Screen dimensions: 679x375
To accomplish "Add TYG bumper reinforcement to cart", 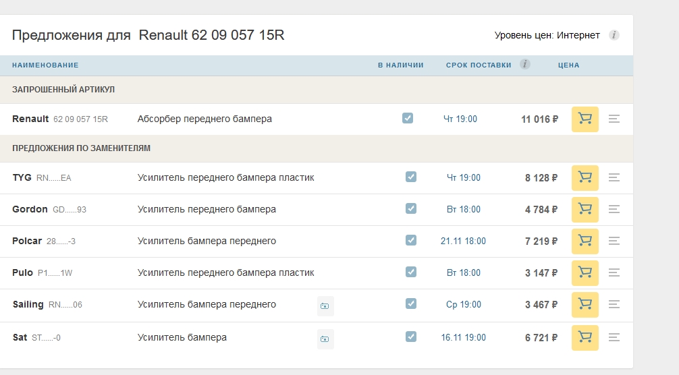I will click(x=585, y=178).
